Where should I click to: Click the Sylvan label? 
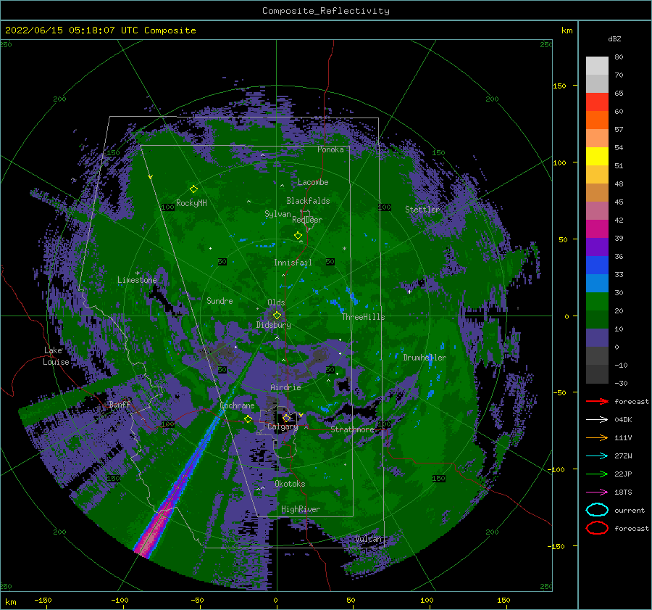(x=277, y=214)
